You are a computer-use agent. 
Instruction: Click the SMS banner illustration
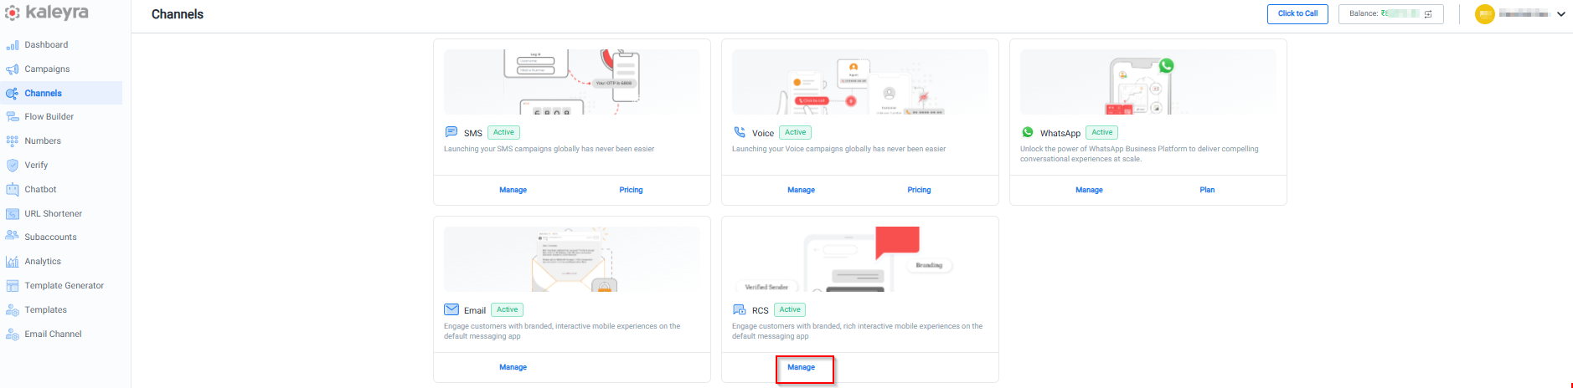571,82
